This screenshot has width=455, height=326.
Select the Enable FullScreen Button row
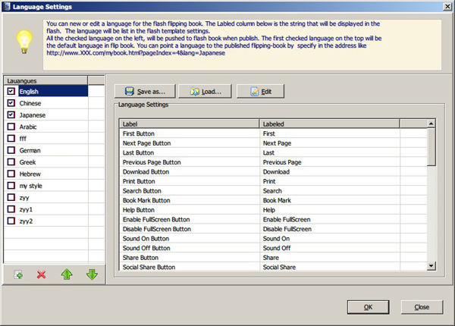273,220
